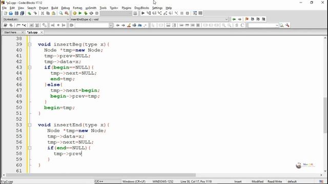This screenshot has height=184, width=328.
Task: Click the S source toolbar icon
Action: pos(237,25)
